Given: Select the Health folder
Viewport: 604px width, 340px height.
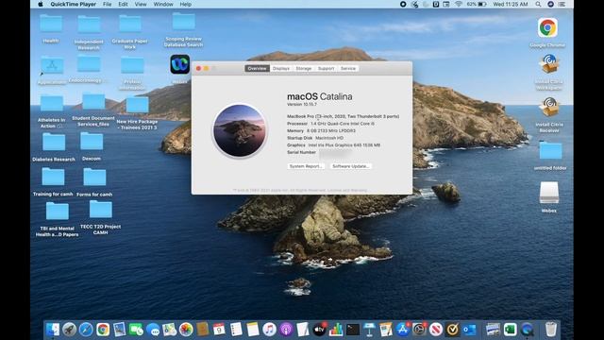Looking at the screenshot, I should tap(51, 23).
